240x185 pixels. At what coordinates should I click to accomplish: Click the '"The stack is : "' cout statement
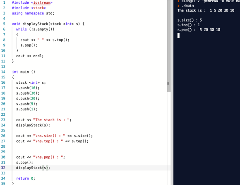44,120
